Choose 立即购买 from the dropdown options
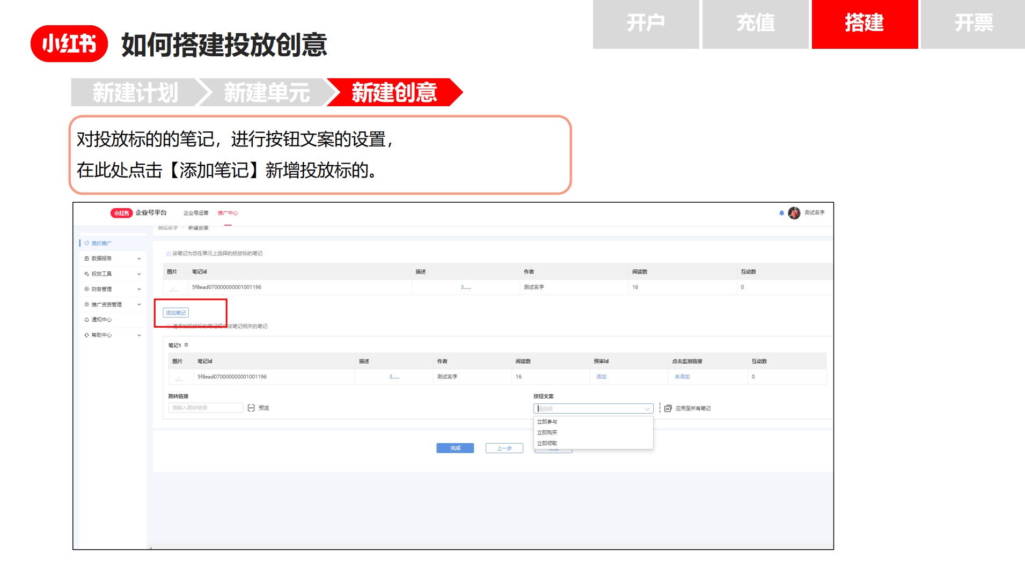 547,432
